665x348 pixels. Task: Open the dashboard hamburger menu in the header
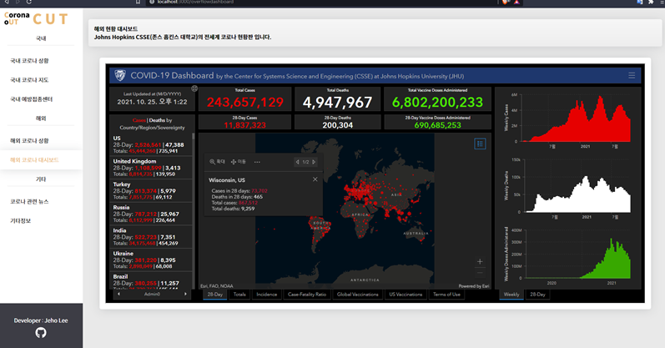click(x=632, y=76)
